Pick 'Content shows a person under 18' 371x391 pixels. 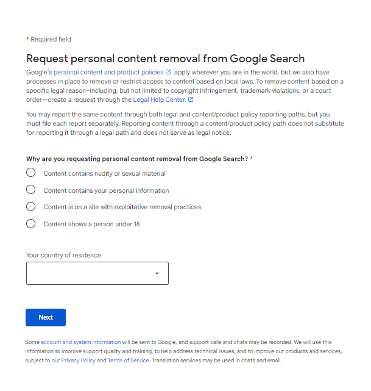[x=30, y=224]
